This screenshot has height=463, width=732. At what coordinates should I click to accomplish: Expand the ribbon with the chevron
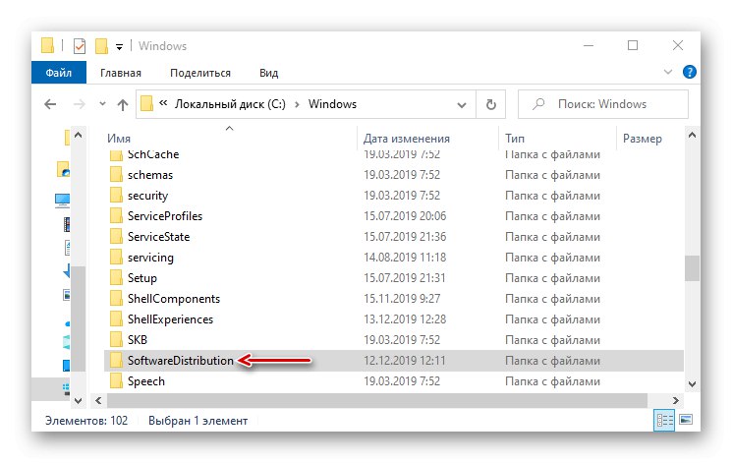click(667, 72)
